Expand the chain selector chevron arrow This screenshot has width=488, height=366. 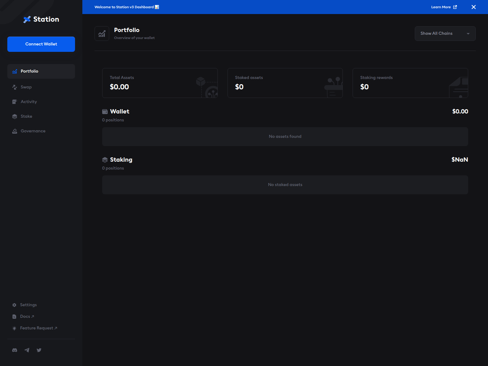coord(468,34)
